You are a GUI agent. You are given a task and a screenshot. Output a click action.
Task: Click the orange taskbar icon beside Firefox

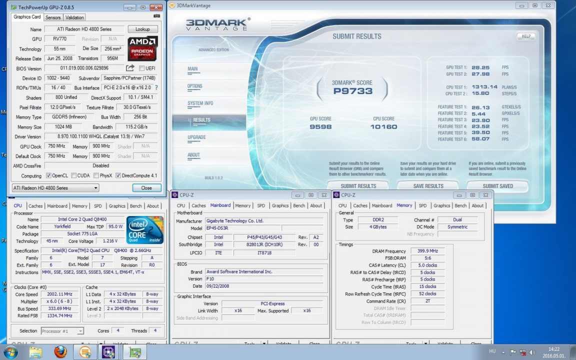(x=85, y=352)
